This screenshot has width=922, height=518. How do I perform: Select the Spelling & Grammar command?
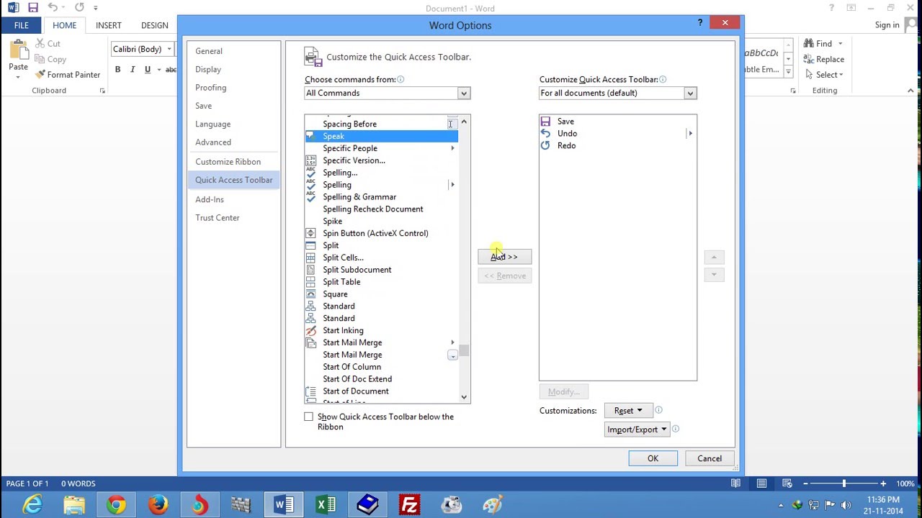[359, 196]
